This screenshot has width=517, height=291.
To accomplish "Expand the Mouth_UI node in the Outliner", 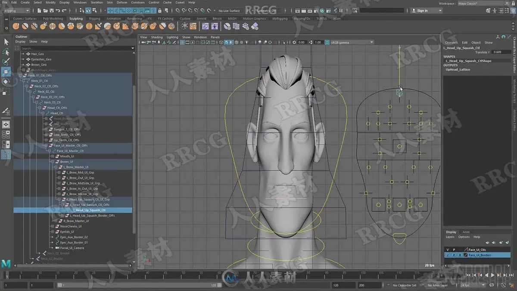I will [x=52, y=156].
